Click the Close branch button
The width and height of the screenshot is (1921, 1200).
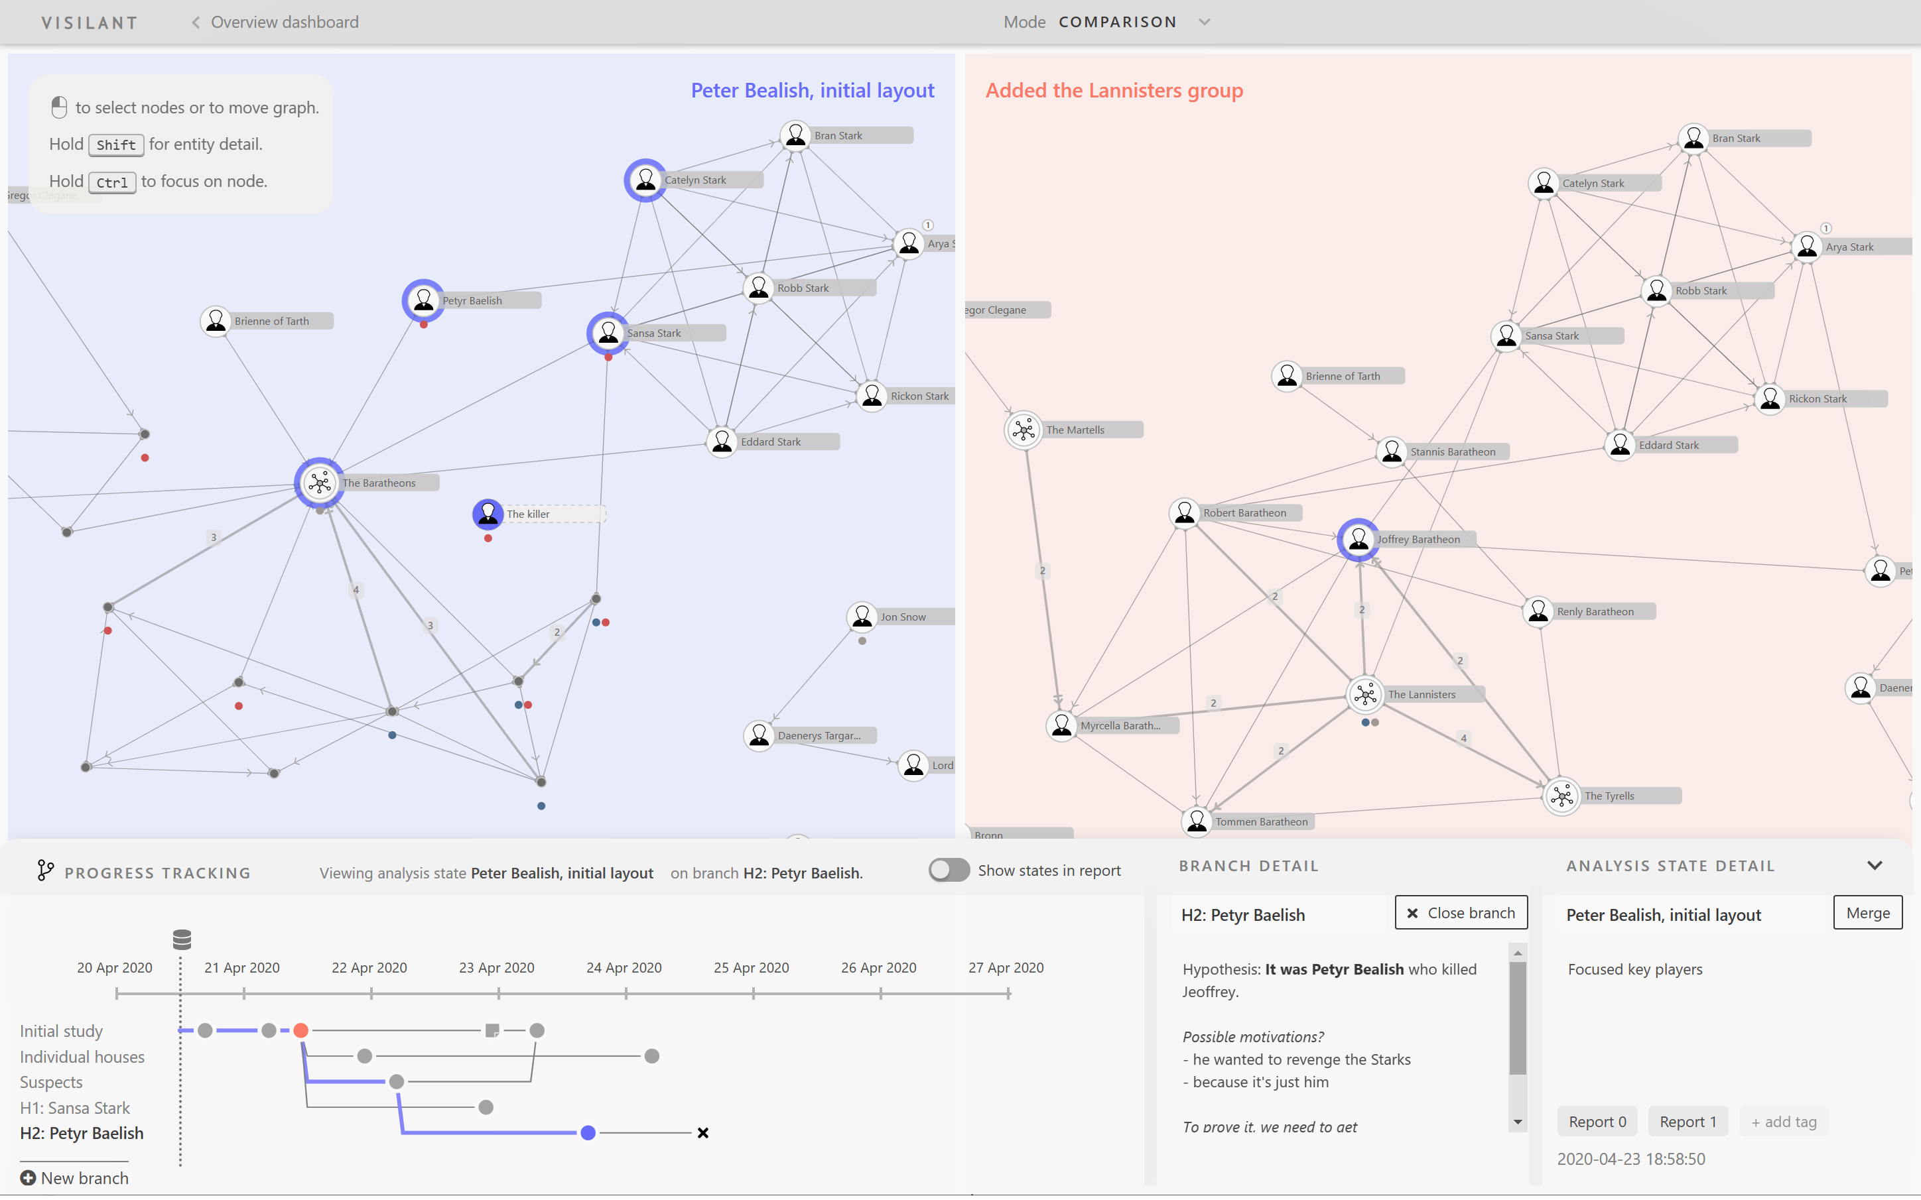pos(1461,914)
